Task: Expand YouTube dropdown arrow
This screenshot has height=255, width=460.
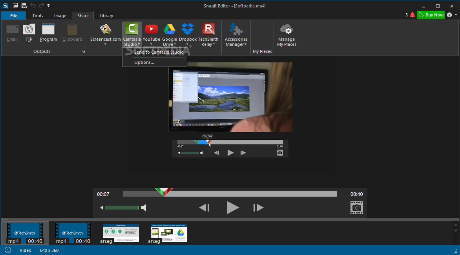Action: 152,45
